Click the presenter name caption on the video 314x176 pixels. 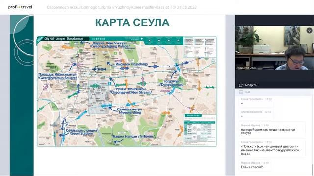(x=246, y=68)
